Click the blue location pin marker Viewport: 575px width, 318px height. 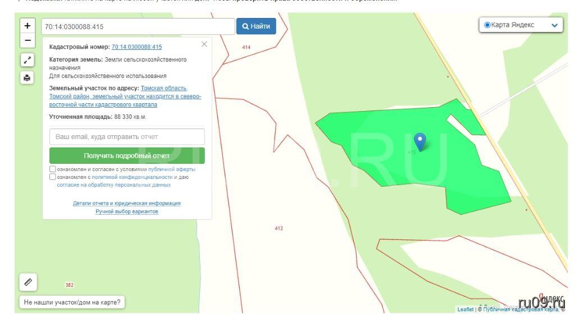click(419, 141)
